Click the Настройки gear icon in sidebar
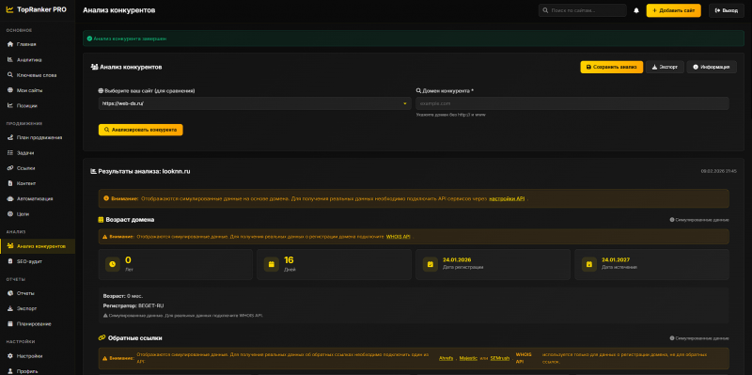This screenshot has width=752, height=375. pyautogui.click(x=10, y=356)
